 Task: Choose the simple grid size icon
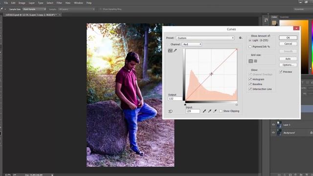[251, 61]
